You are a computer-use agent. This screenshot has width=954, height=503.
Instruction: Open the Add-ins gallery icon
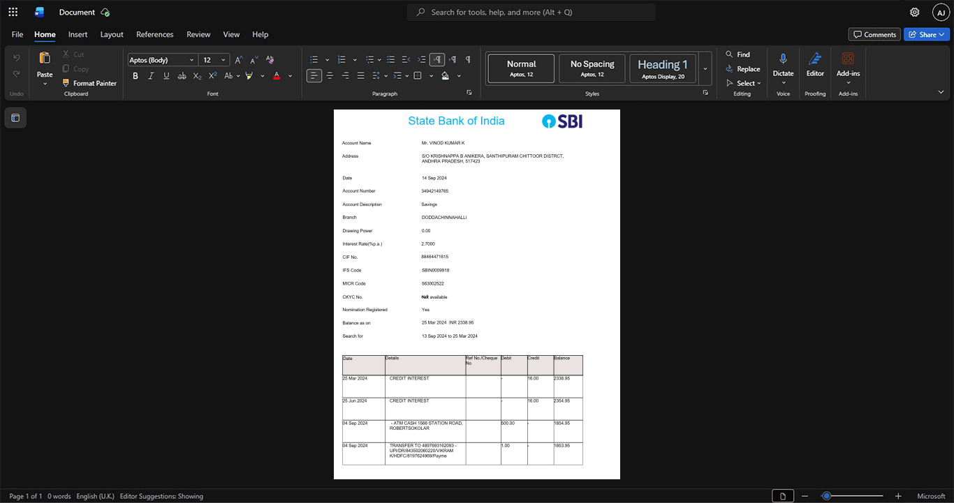pos(848,59)
